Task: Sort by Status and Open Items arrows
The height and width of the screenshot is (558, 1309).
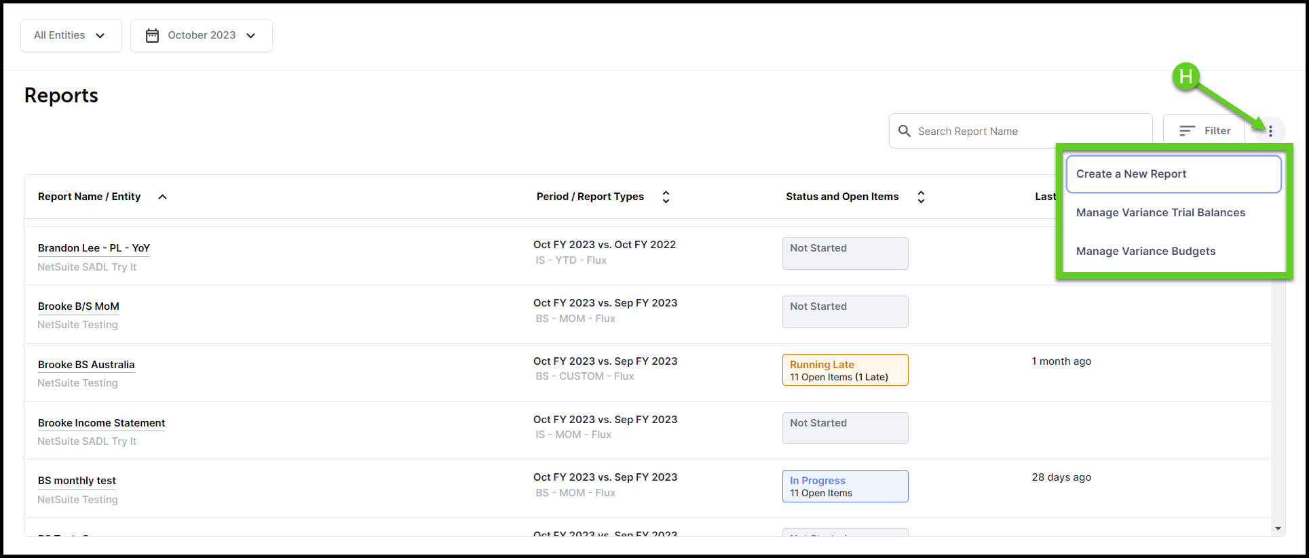Action: pyautogui.click(x=921, y=197)
